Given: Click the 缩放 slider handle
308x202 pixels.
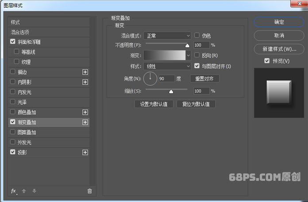Looking at the screenshot, I should pos(171,91).
